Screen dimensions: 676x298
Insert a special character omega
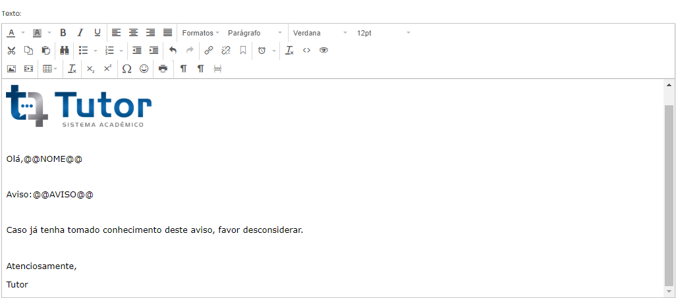[x=127, y=68]
